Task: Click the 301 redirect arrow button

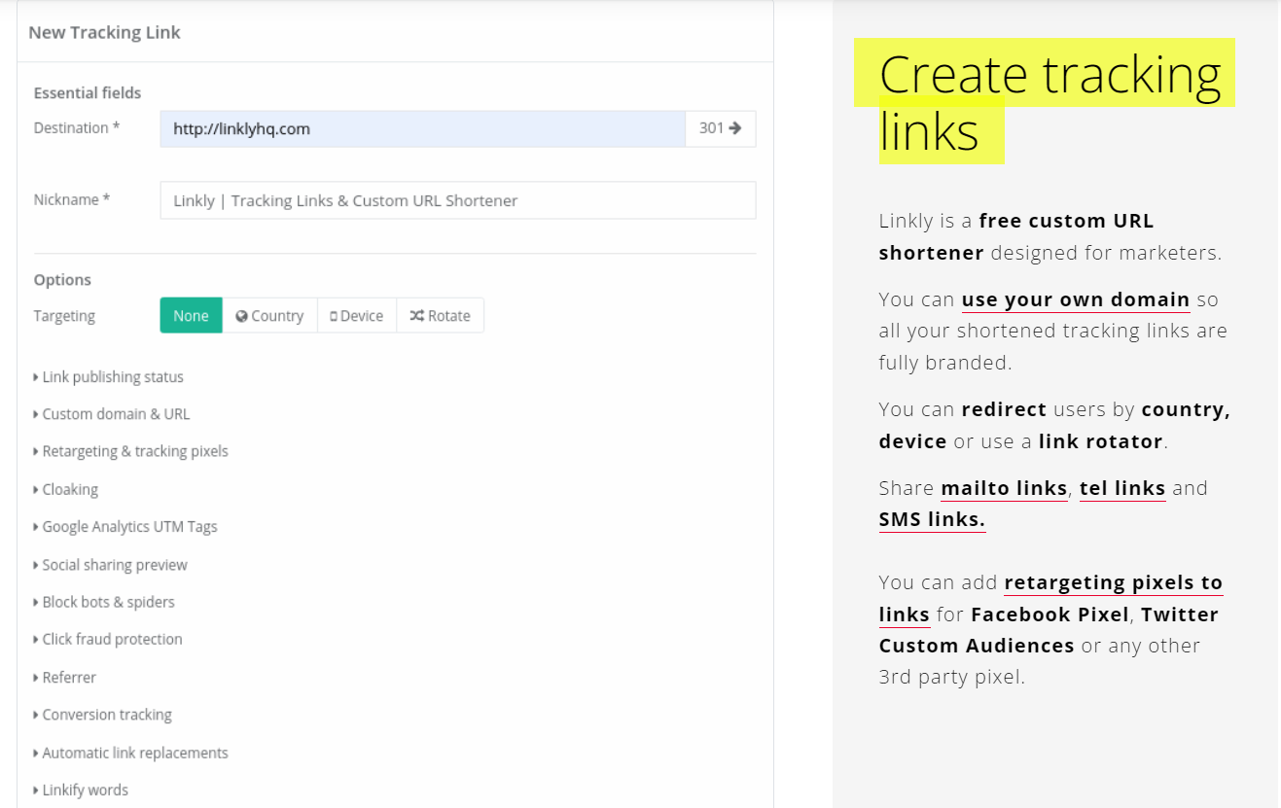Action: 720,128
